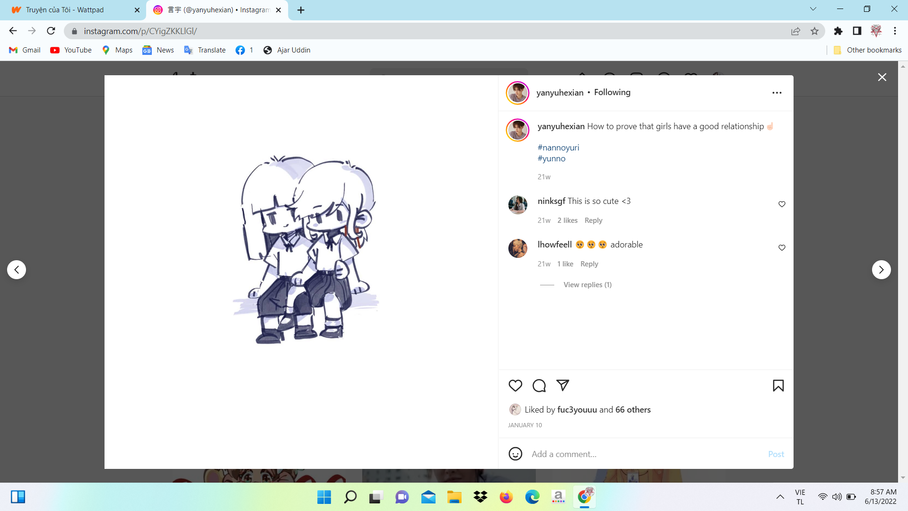This screenshot has width=908, height=511.
Task: Bookmark this page with the star
Action: pyautogui.click(x=814, y=31)
